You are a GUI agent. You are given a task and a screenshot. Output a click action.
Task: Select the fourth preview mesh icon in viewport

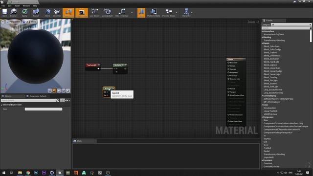click(x=64, y=90)
